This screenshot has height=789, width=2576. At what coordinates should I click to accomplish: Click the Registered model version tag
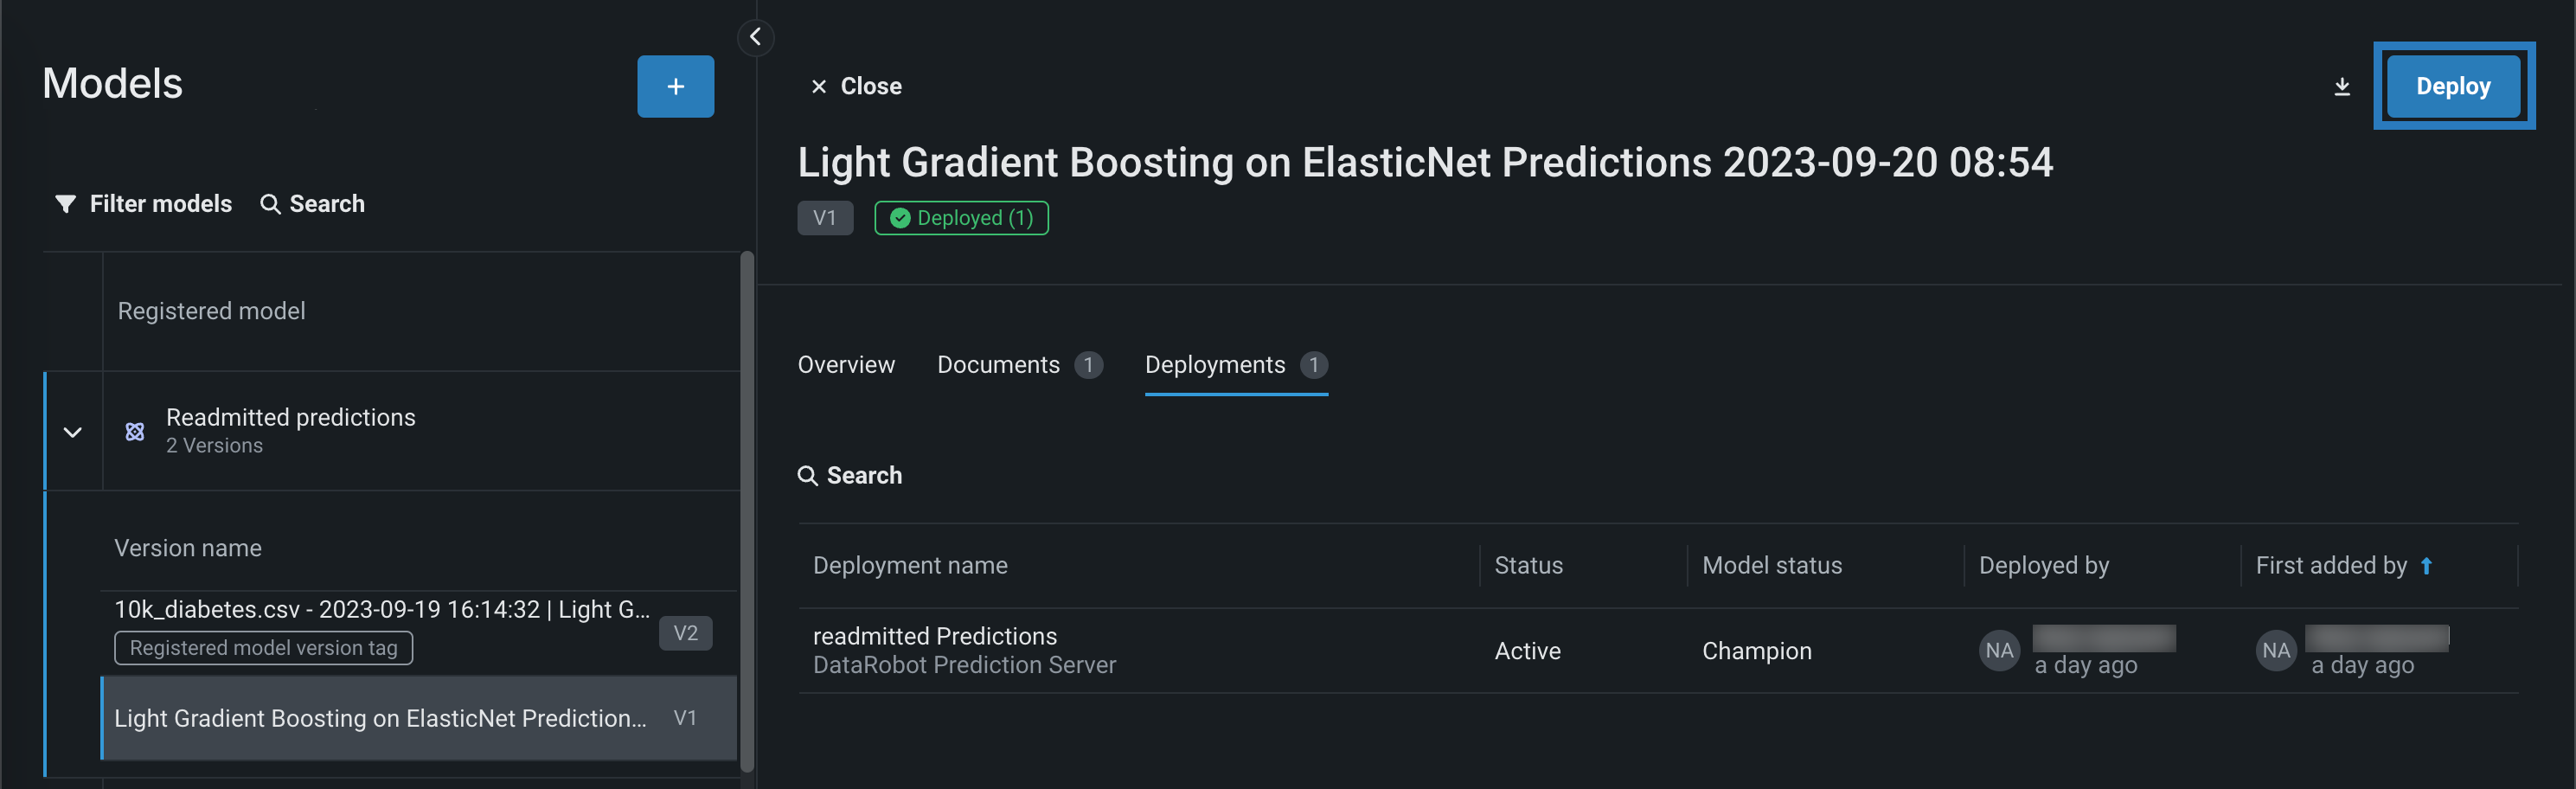(x=263, y=648)
